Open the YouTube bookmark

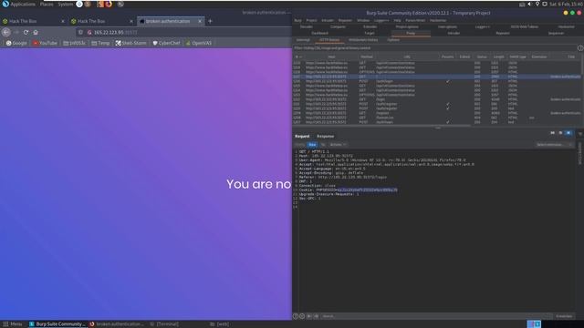click(45, 43)
